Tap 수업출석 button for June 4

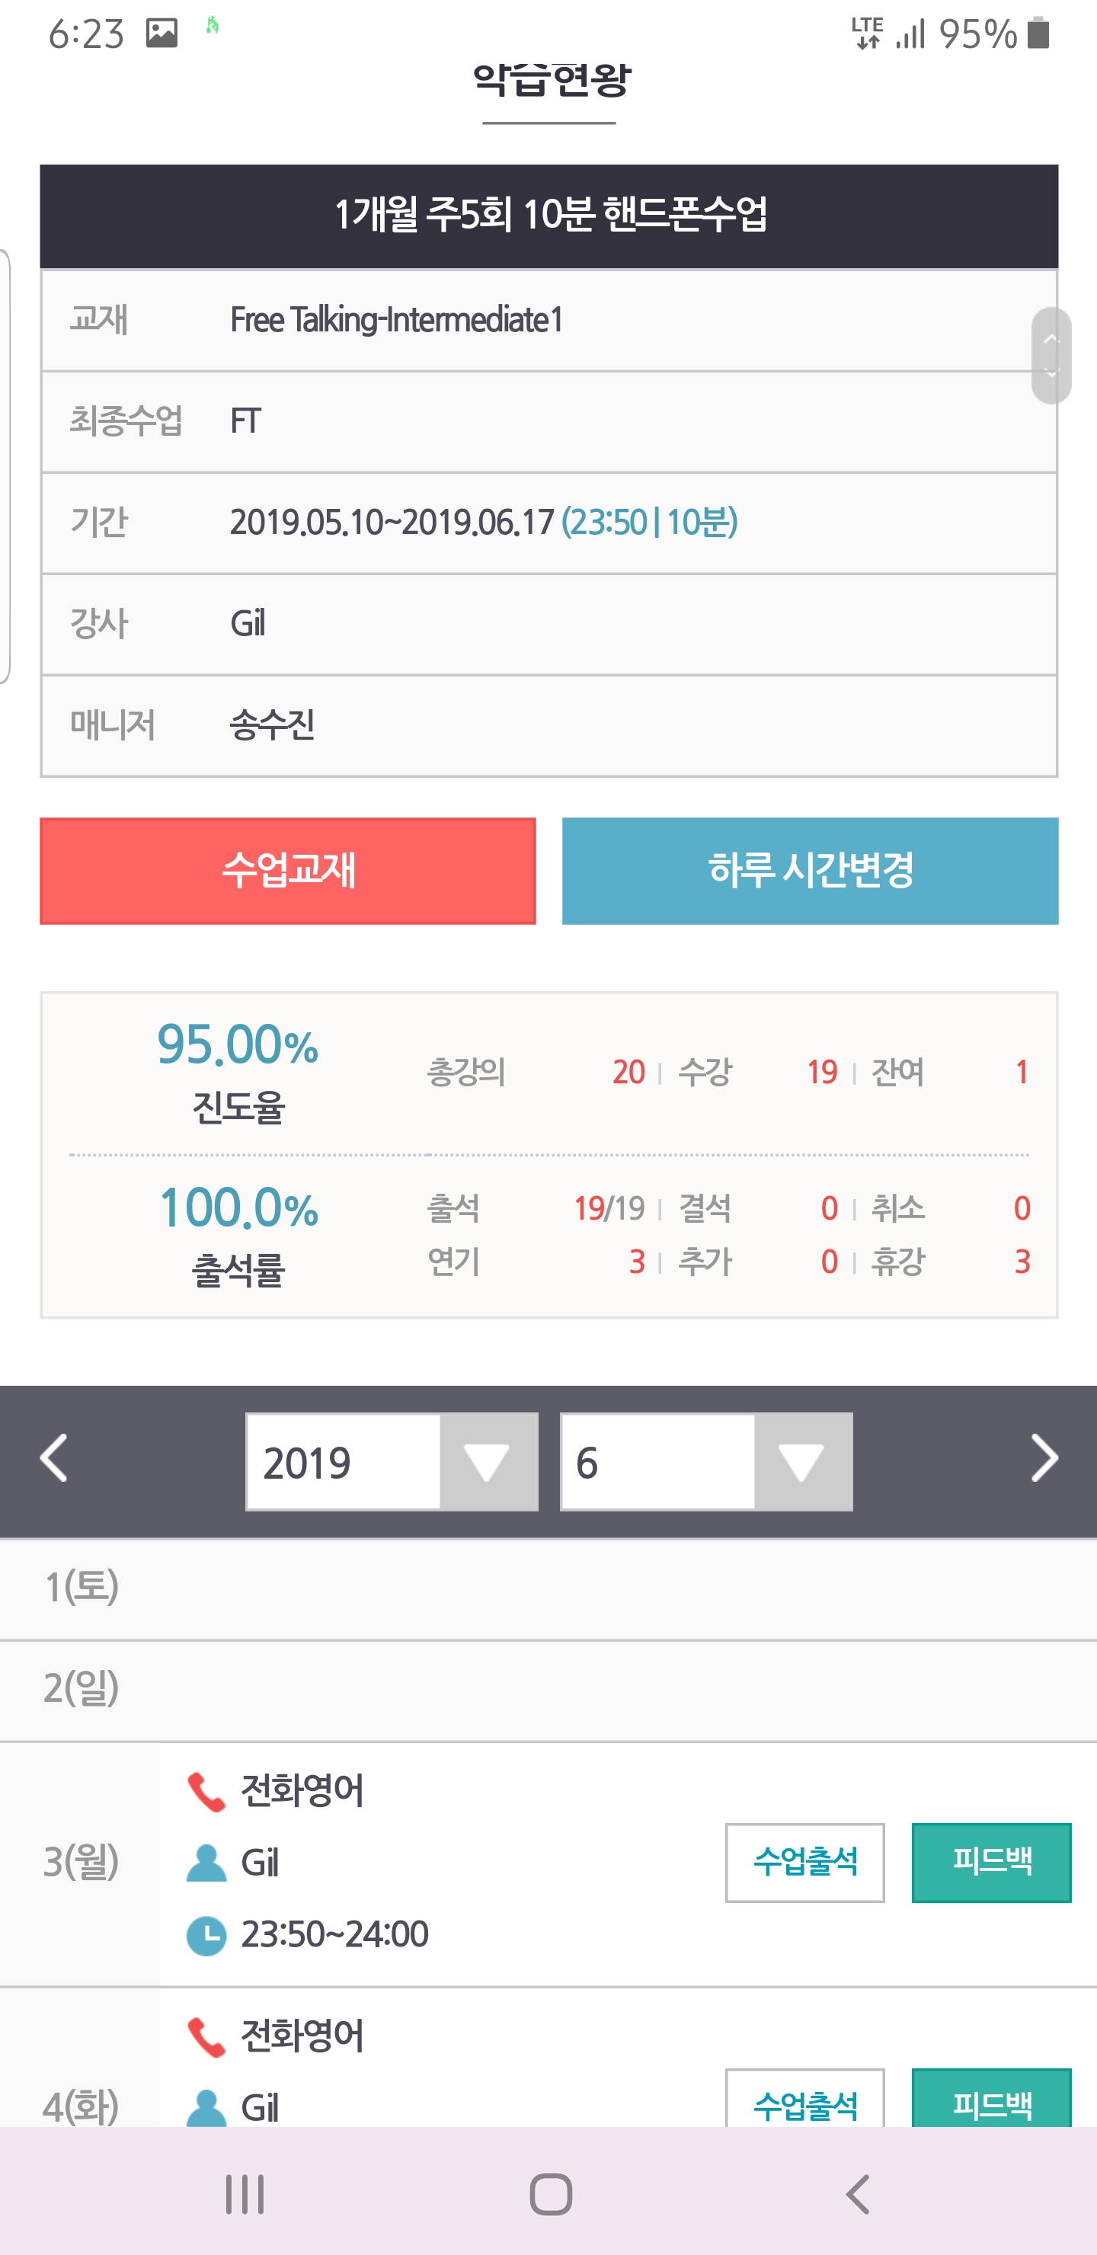(x=804, y=2101)
